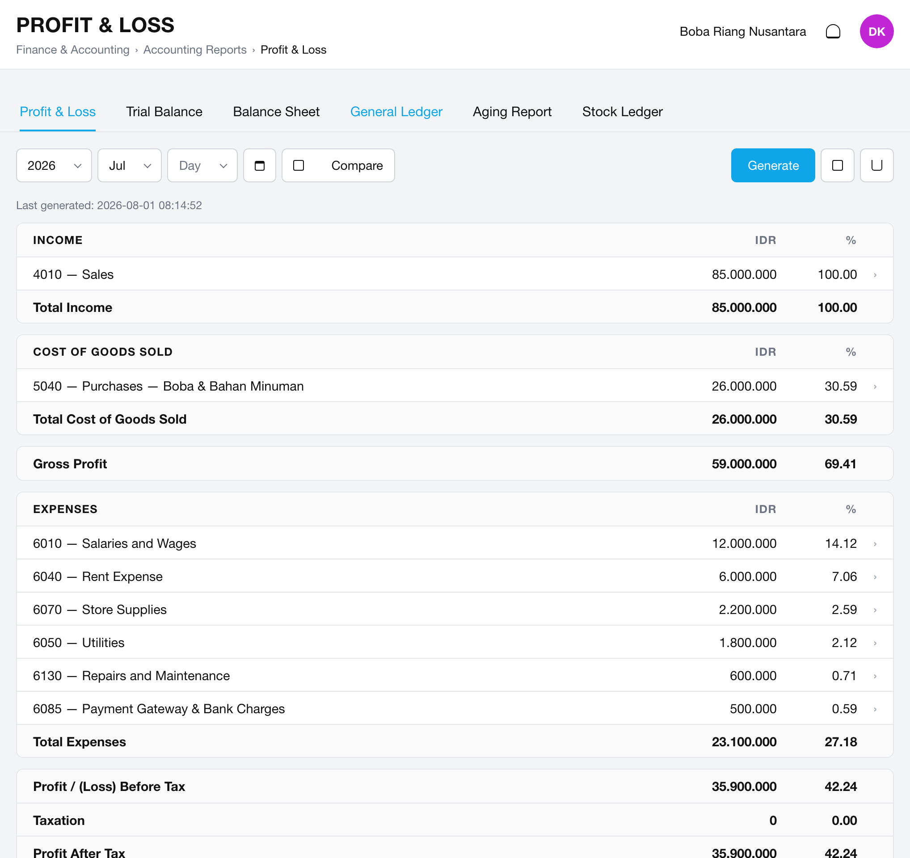Go to Finance & Accounting breadcrumb
The height and width of the screenshot is (858, 910).
click(x=73, y=50)
